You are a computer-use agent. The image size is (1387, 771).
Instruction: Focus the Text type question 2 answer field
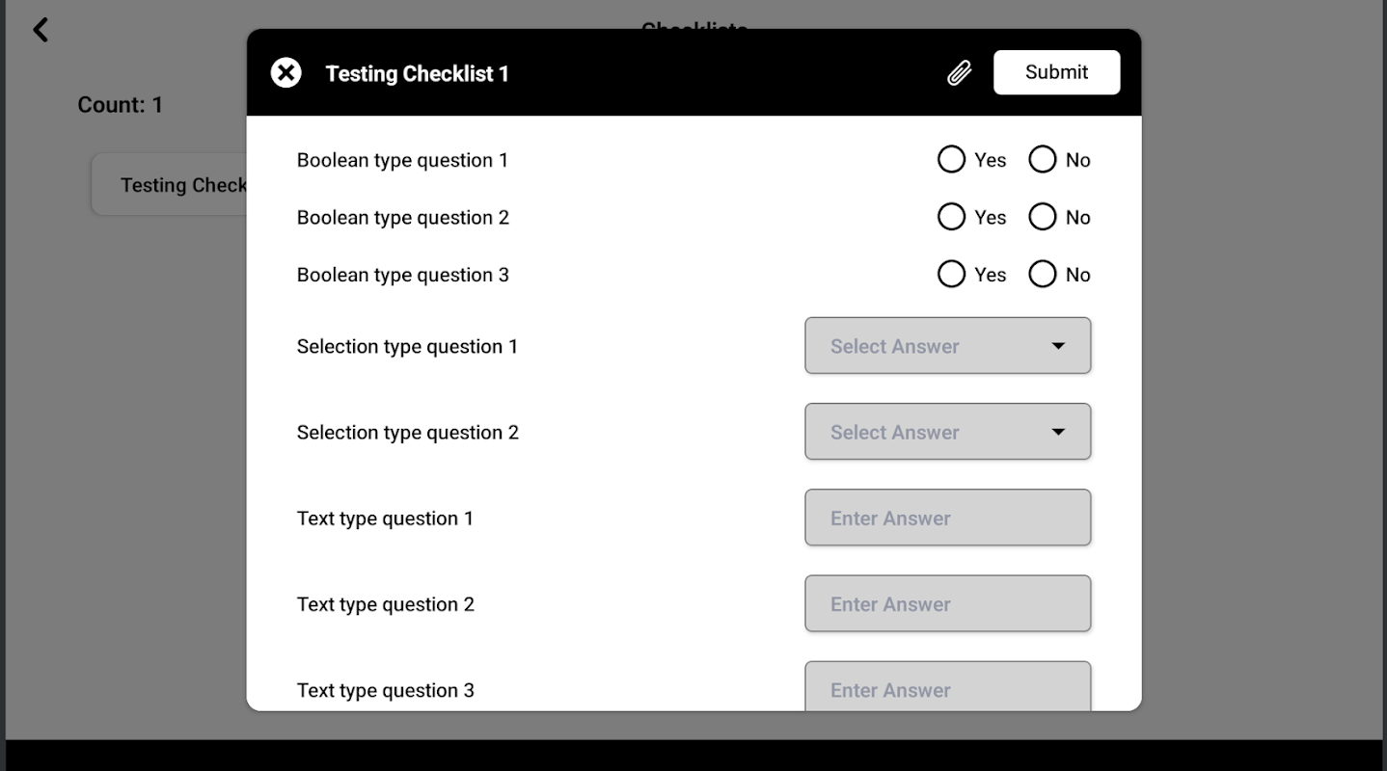click(947, 604)
